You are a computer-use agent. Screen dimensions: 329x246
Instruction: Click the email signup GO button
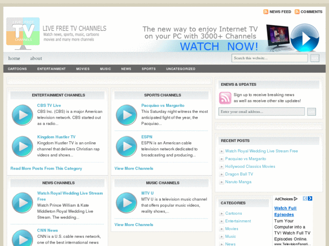[x=311, y=111]
